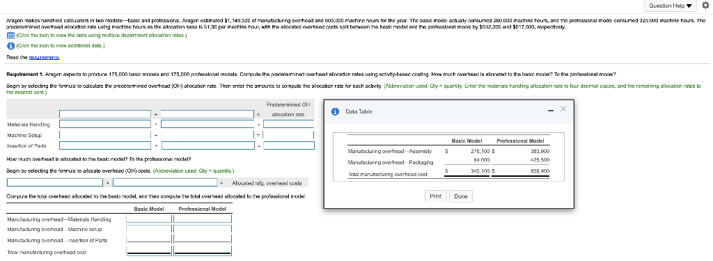The width and height of the screenshot is (713, 261).
Task: Click Professional Model Machine setup overhead cell
Action: (x=203, y=229)
